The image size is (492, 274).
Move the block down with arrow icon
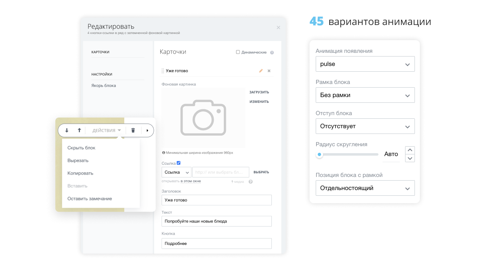66,130
